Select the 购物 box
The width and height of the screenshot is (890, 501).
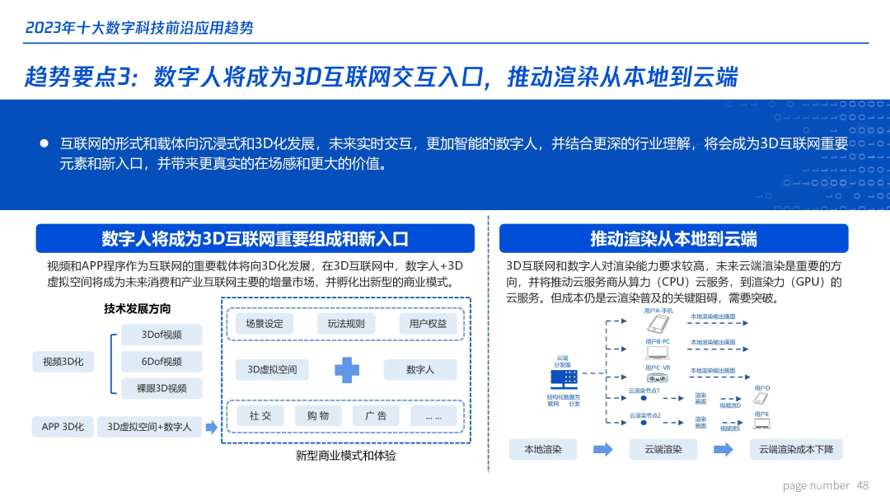coord(318,416)
